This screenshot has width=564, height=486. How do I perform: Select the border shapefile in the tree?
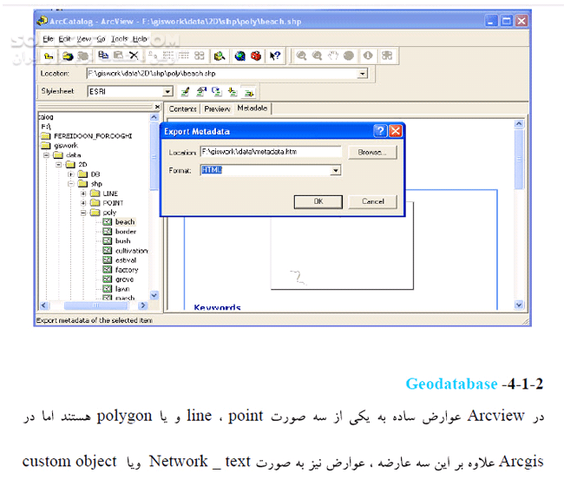(125, 232)
